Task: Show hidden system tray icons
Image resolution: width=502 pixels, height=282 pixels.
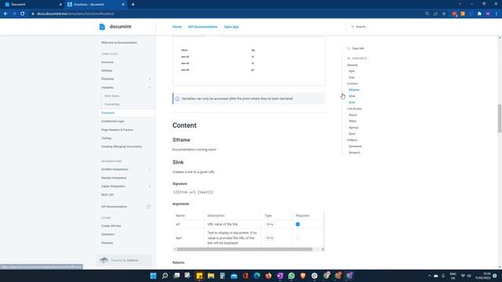Action: click(429, 276)
